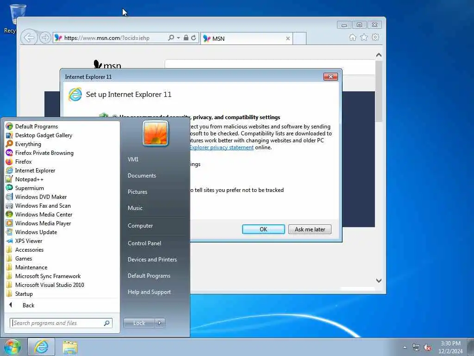Open Computer from the Start menu
The height and width of the screenshot is (356, 474).
[x=140, y=226]
